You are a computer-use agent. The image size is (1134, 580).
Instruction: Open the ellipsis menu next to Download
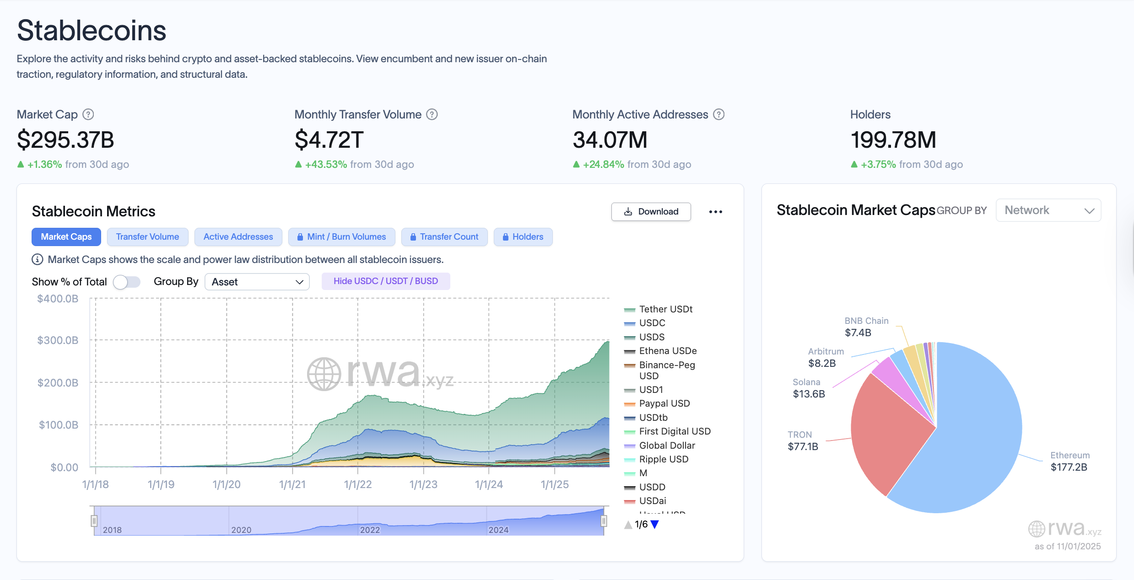pos(716,211)
